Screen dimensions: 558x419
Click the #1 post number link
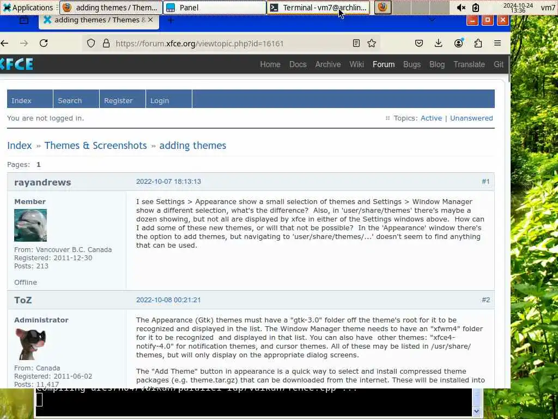pos(486,182)
